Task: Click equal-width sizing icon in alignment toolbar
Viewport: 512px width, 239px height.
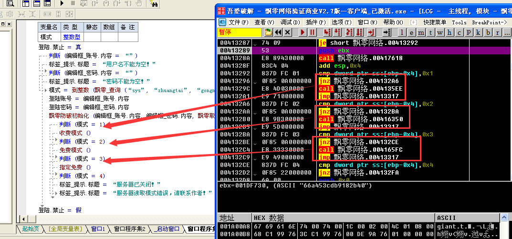Action: pyautogui.click(x=48, y=14)
